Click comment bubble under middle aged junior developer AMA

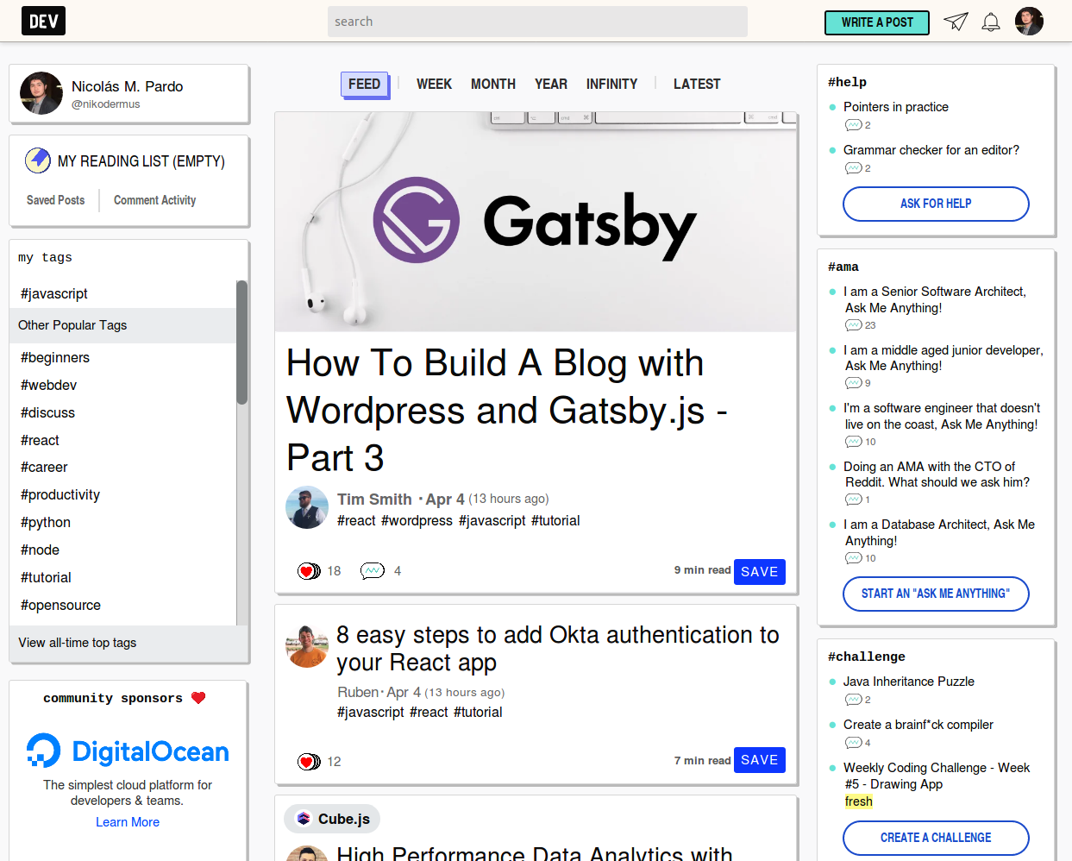(x=853, y=383)
